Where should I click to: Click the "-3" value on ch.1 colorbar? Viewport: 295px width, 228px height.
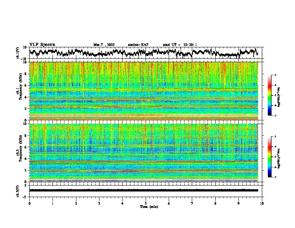pos(275,75)
